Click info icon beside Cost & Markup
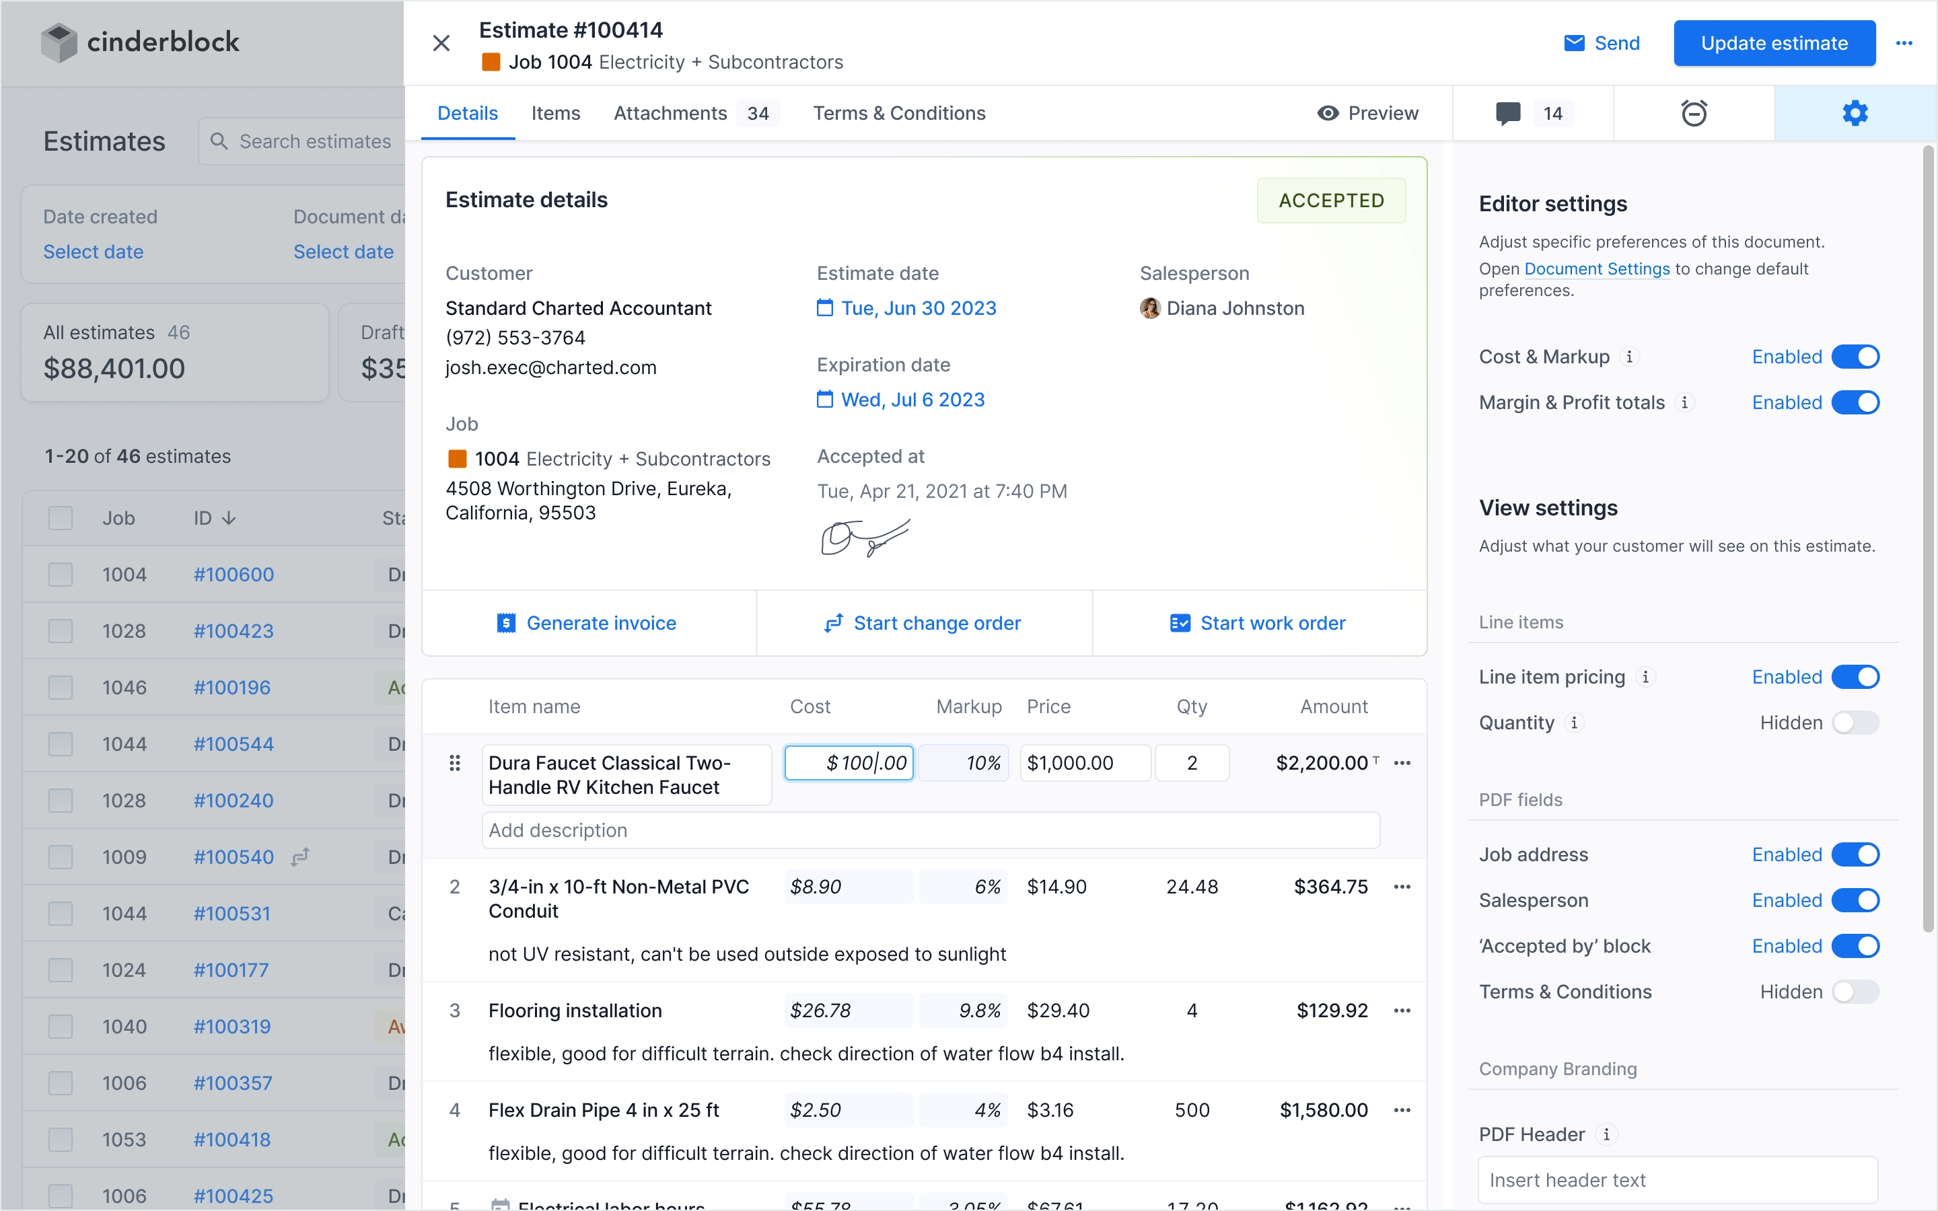The height and width of the screenshot is (1211, 1938). click(1630, 357)
